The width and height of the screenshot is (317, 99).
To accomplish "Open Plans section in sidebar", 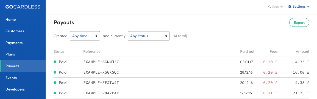I will coord(10,54).
